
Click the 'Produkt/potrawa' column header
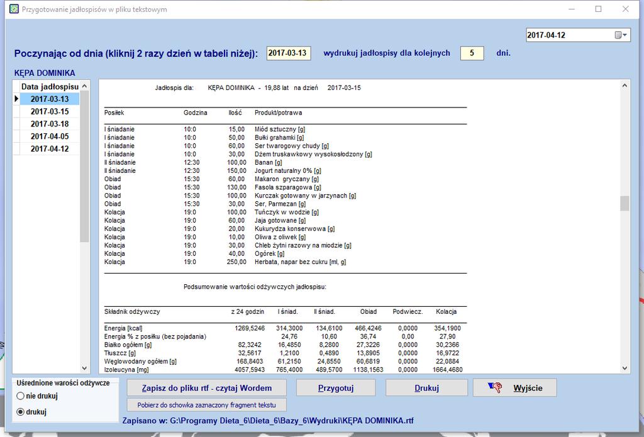pos(278,113)
